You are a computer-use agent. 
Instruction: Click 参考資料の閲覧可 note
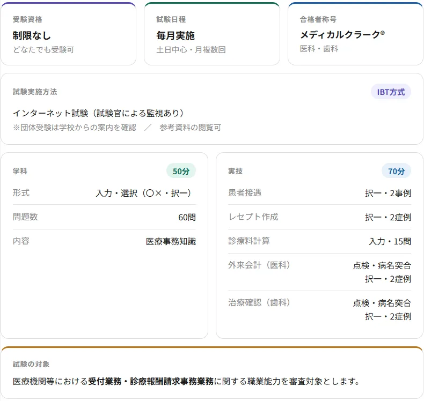click(x=191, y=128)
